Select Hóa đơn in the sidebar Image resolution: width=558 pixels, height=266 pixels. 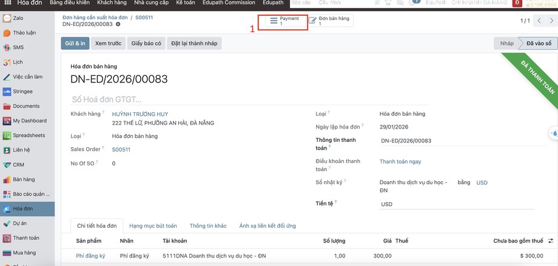point(27,209)
